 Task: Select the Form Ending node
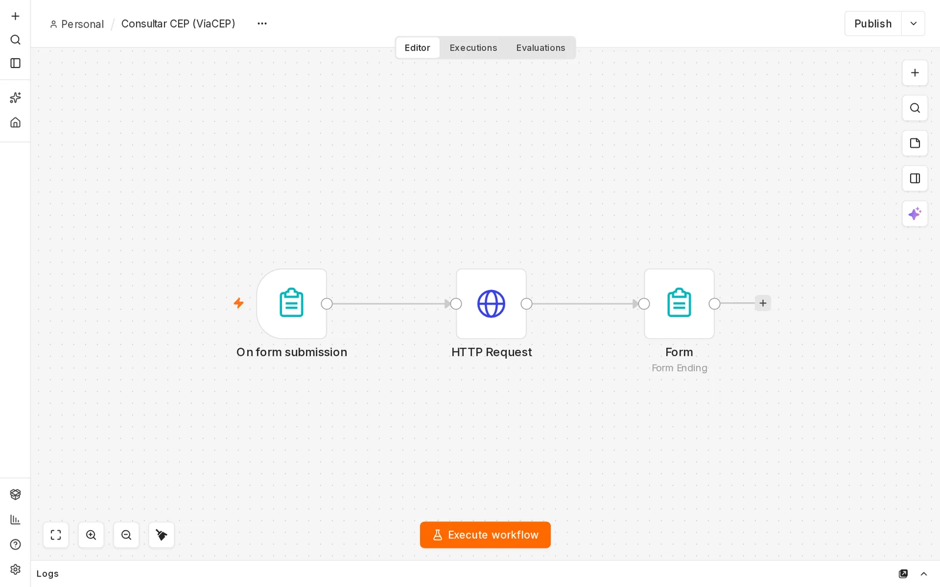679,303
